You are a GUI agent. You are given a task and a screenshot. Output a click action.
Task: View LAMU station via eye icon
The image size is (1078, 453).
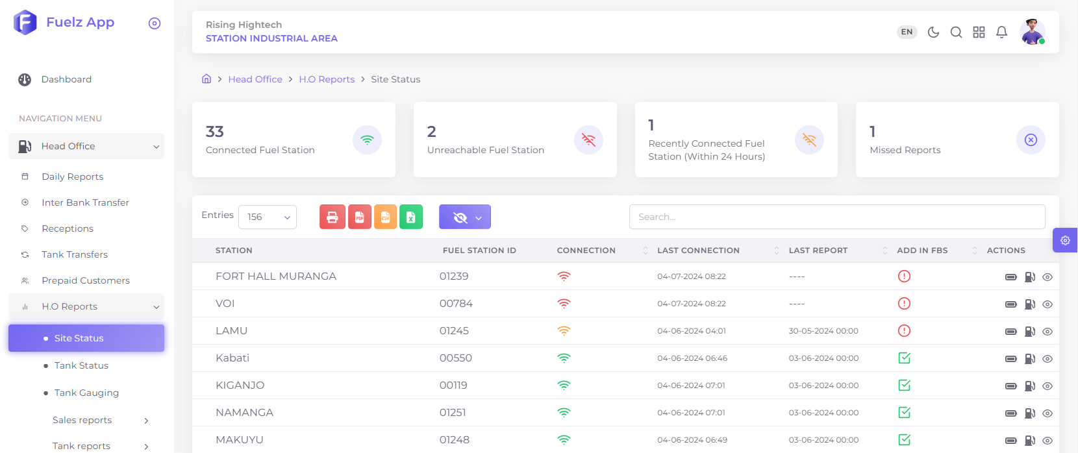[1047, 332]
